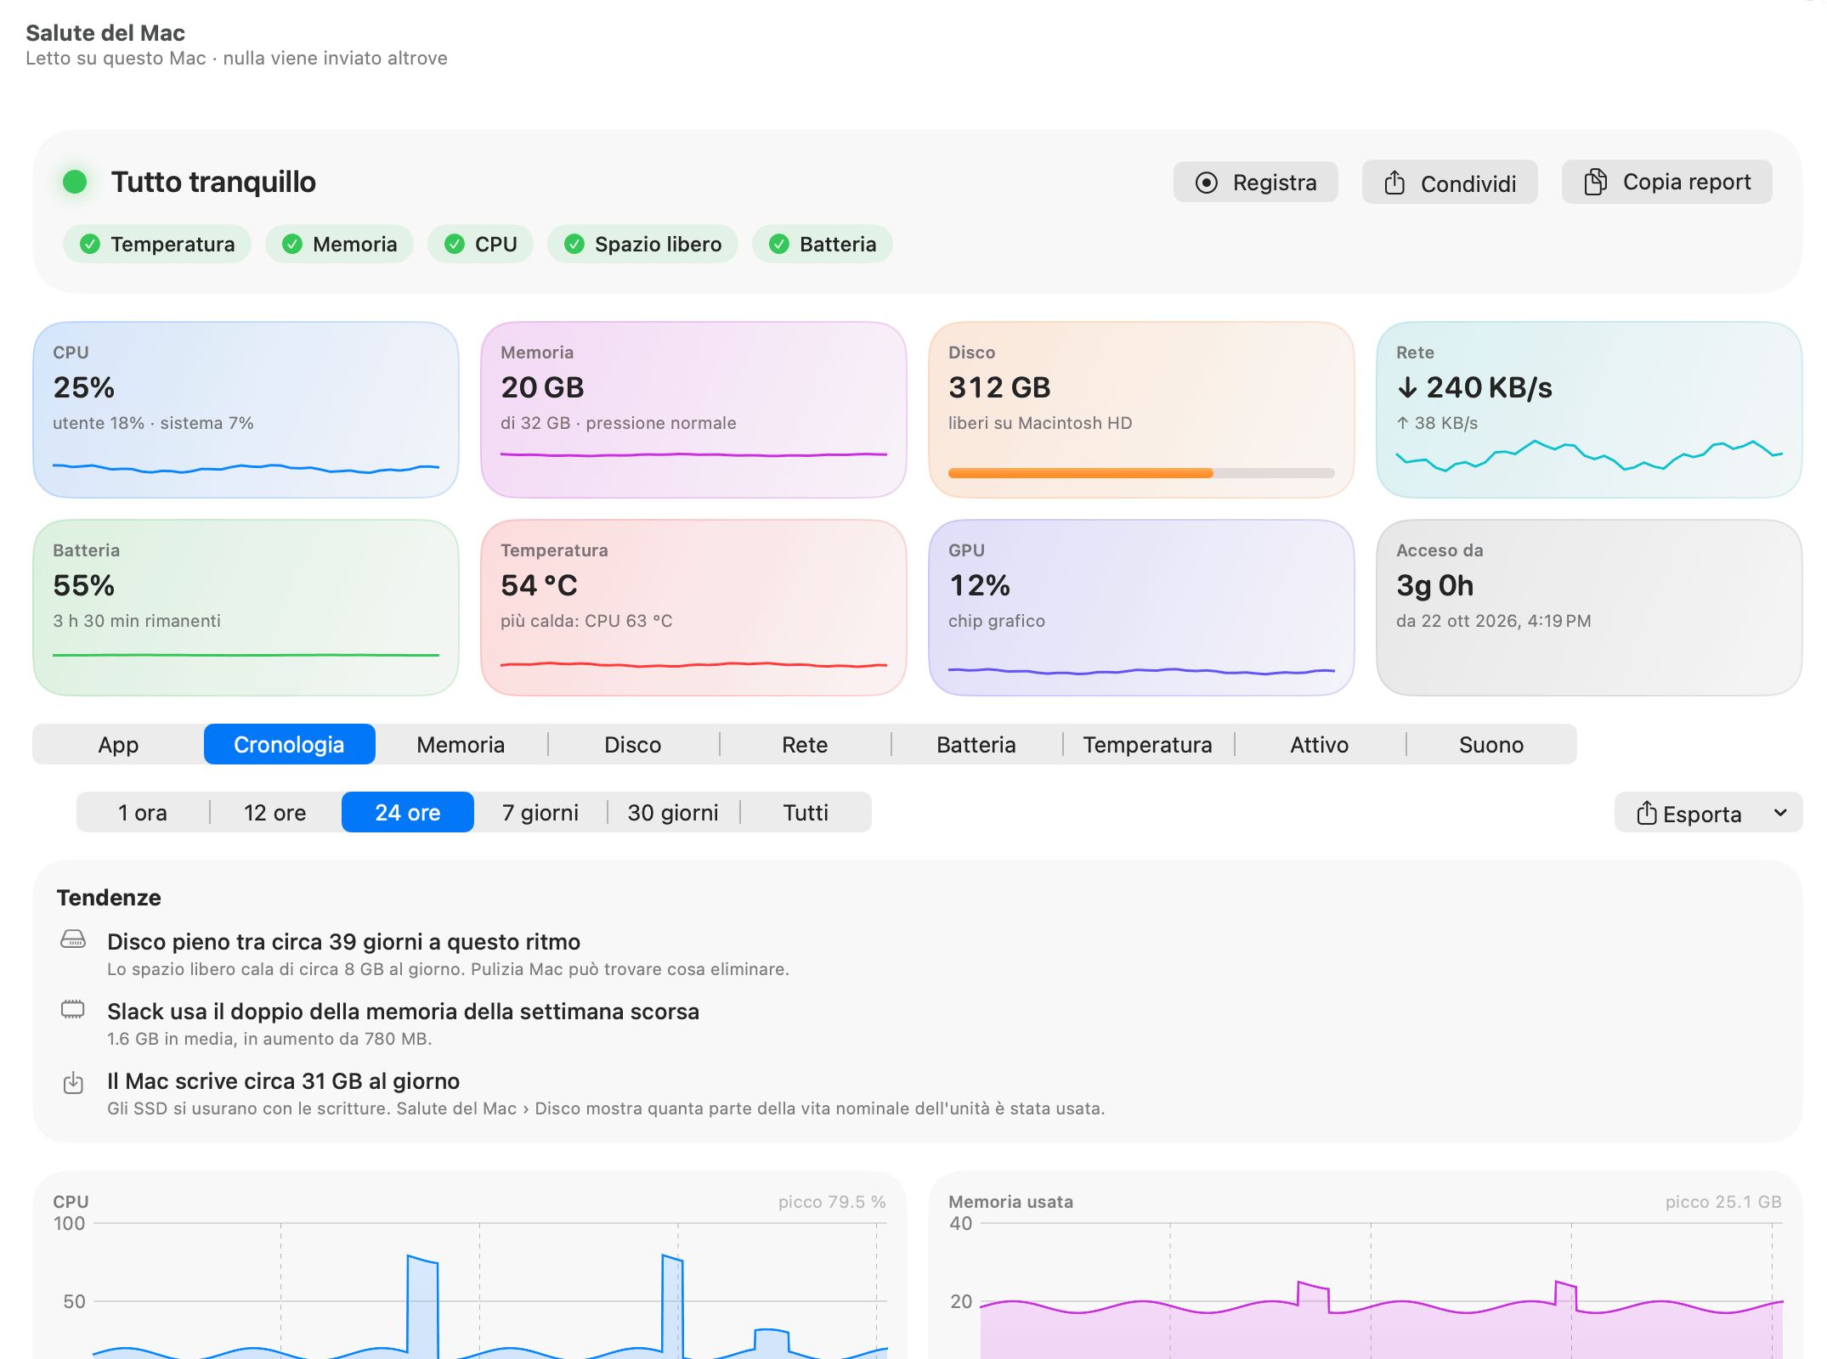Click the Condividi button
The width and height of the screenshot is (1827, 1359).
1450,183
